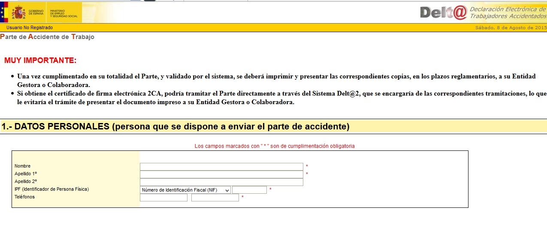
Task: Focus the second Teléfonos input
Action: 215,198
